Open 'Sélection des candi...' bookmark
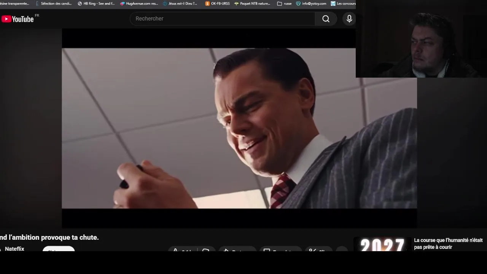The width and height of the screenshot is (487, 274). point(54,3)
